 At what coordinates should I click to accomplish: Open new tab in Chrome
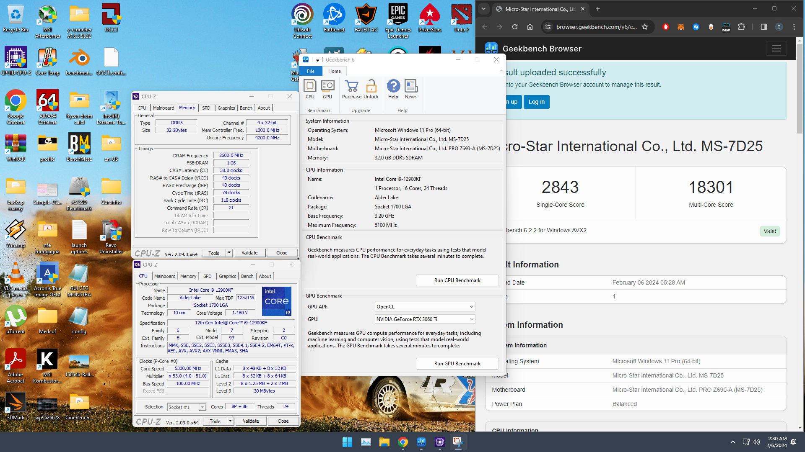pyautogui.click(x=597, y=9)
